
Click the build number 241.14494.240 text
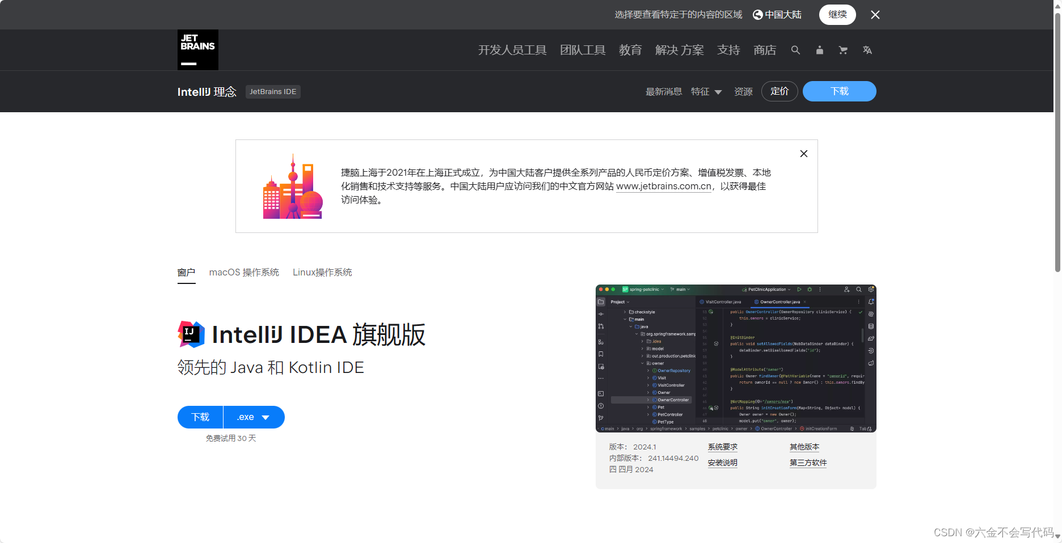click(673, 459)
